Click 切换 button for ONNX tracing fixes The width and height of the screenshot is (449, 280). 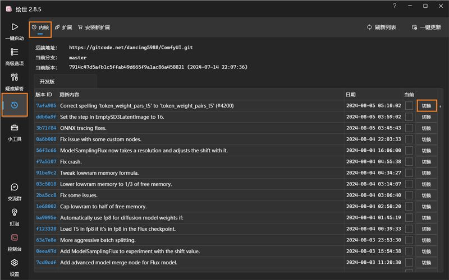click(x=427, y=128)
